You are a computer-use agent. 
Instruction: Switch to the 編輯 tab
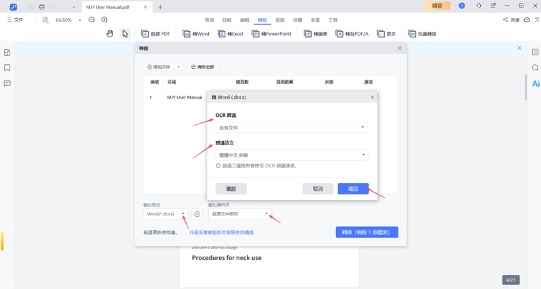(245, 20)
